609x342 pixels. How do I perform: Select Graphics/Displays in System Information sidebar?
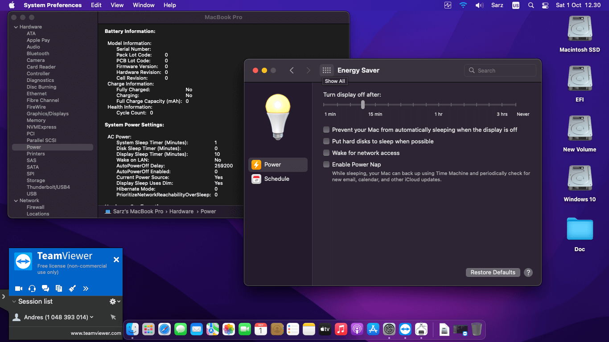[x=48, y=114]
